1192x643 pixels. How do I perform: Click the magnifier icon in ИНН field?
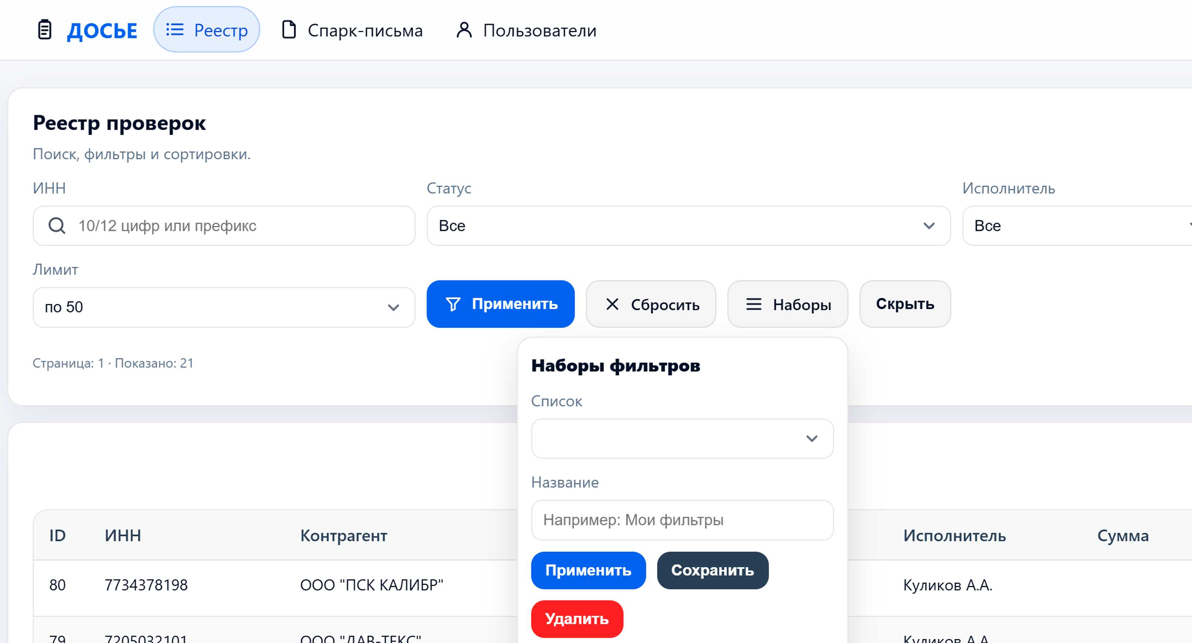tap(57, 226)
